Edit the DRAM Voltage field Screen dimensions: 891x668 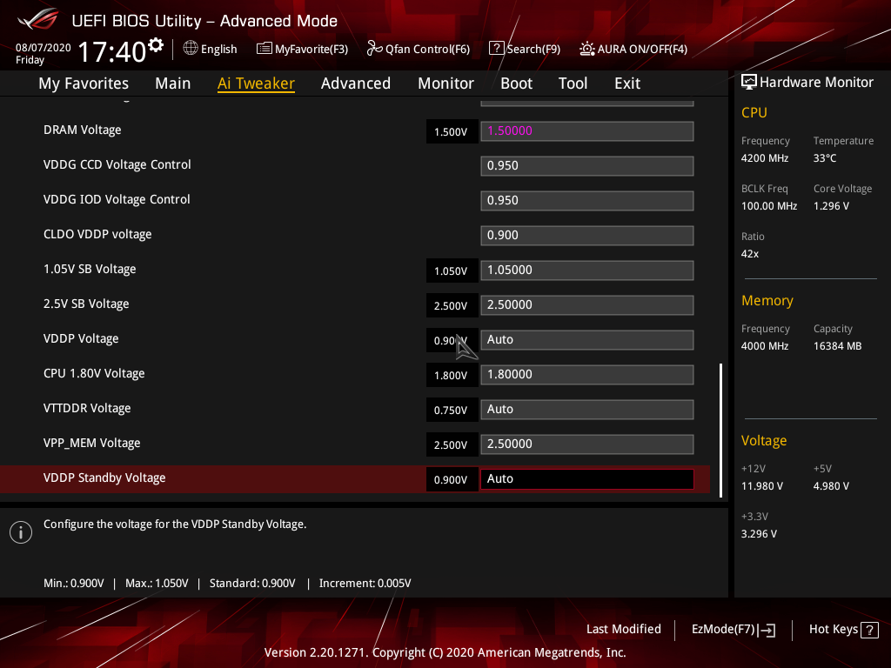pyautogui.click(x=587, y=131)
